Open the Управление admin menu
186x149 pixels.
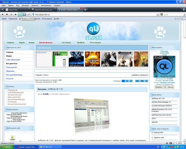[13, 19]
